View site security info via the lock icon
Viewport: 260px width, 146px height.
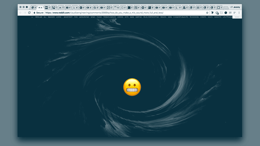pyautogui.click(x=34, y=13)
